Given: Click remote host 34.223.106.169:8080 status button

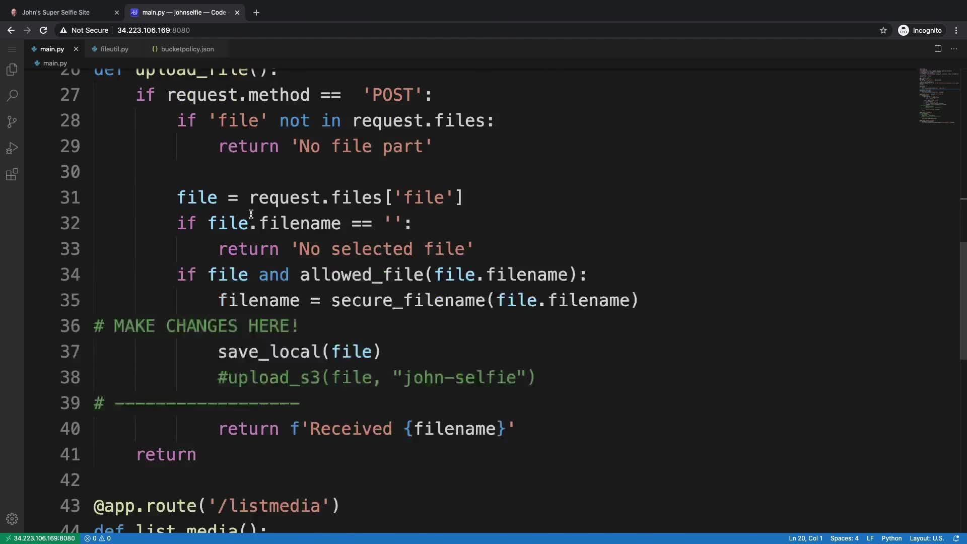Looking at the screenshot, I should tap(40, 538).
